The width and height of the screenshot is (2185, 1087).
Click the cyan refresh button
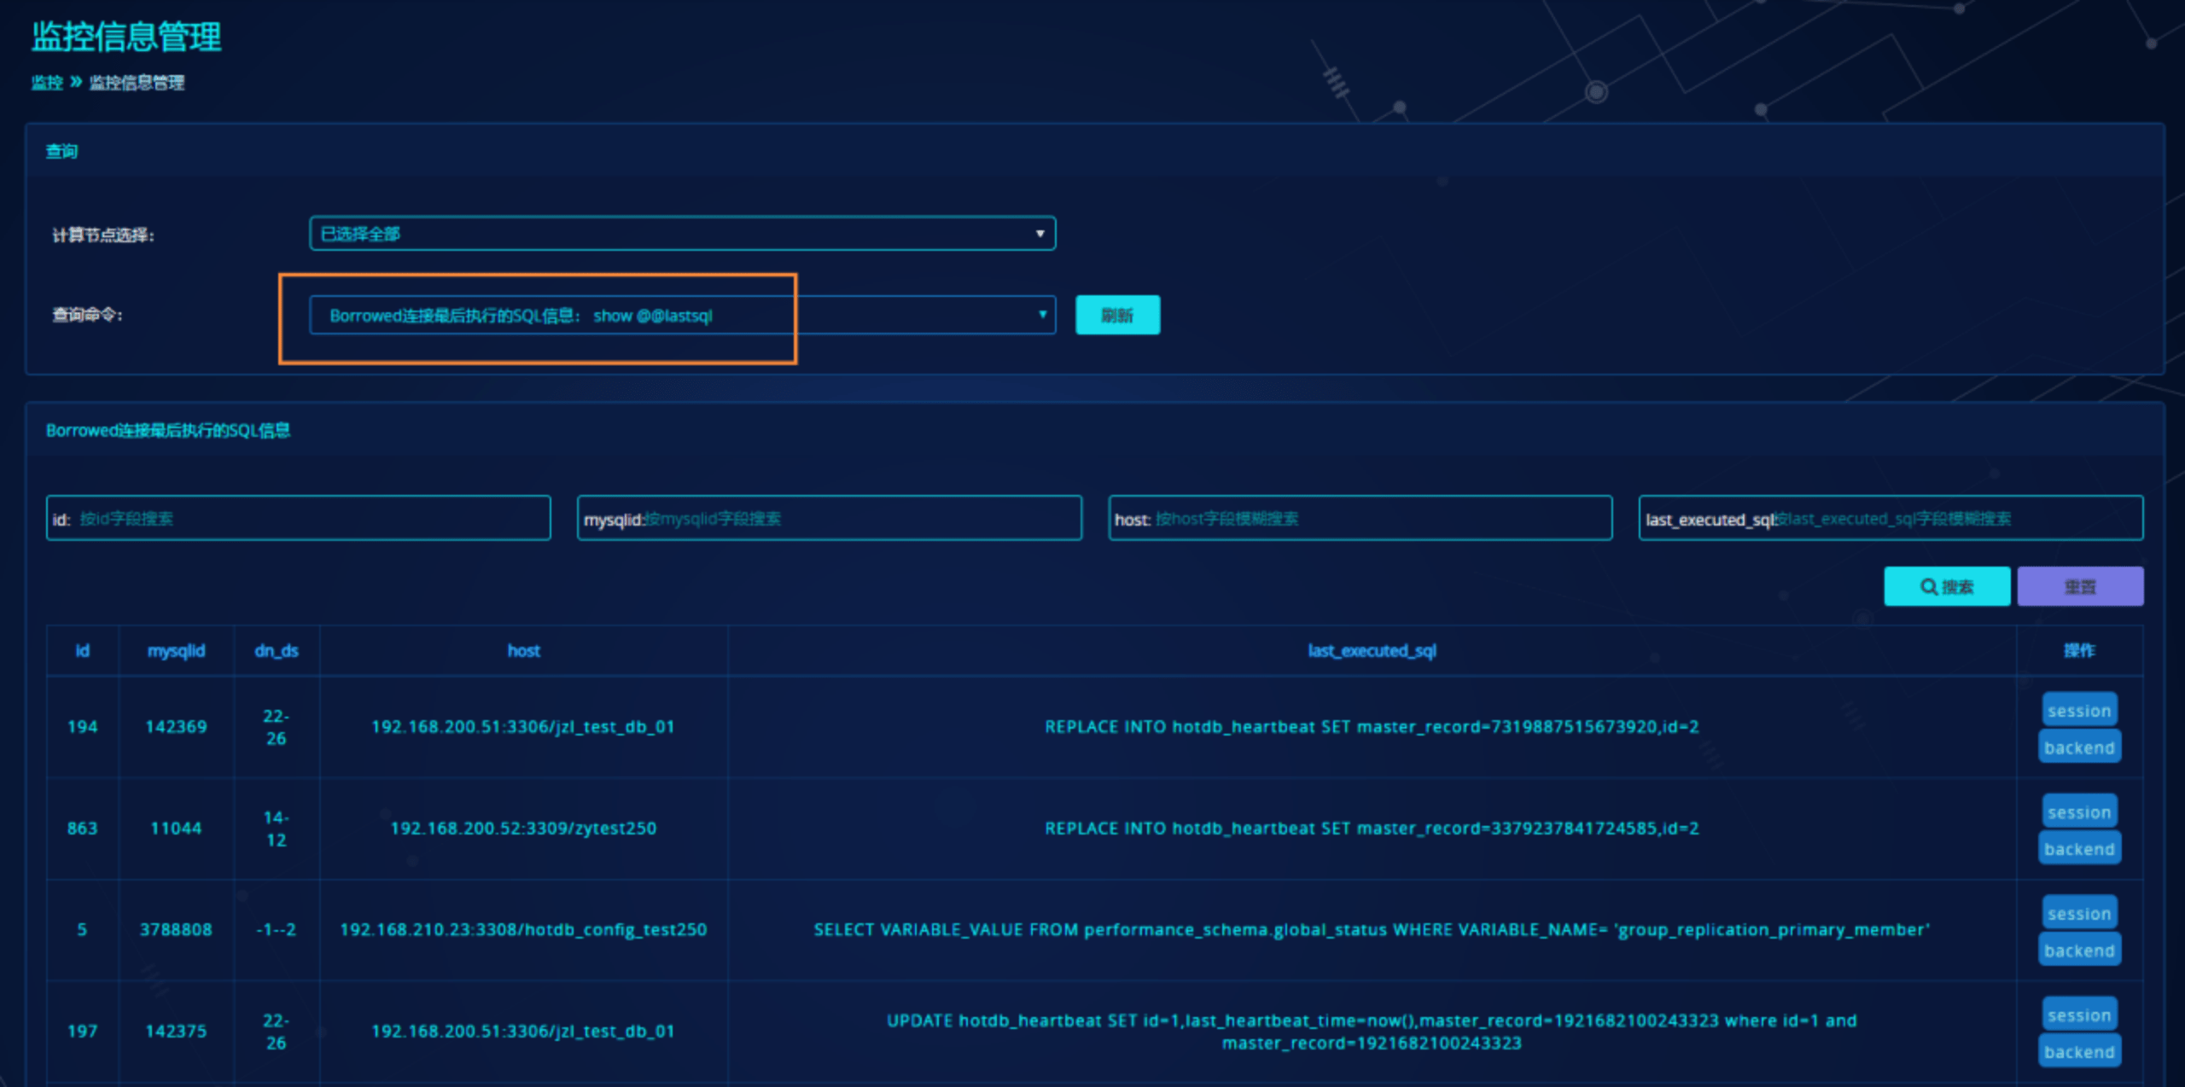[x=1116, y=316]
